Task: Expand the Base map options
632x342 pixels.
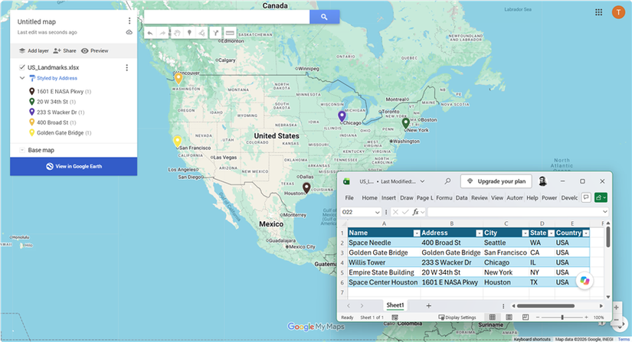Action: (22, 150)
